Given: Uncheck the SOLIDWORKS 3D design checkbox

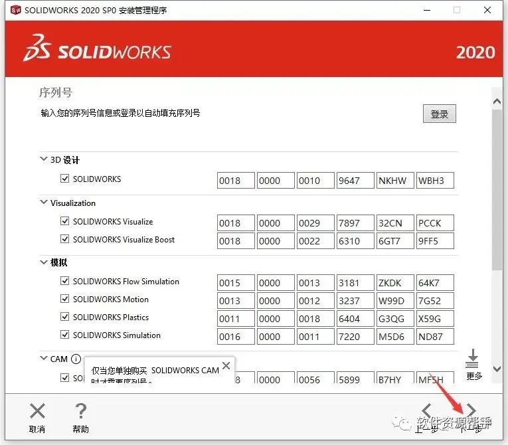Looking at the screenshot, I should [x=65, y=179].
